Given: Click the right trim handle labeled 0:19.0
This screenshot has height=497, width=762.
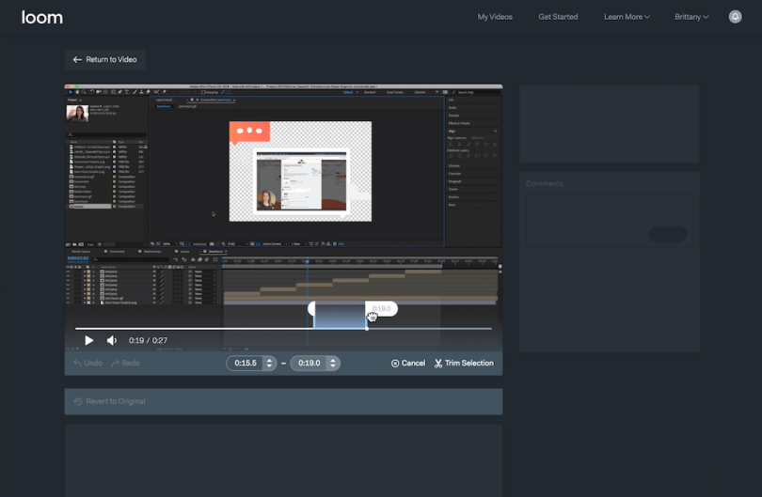Looking at the screenshot, I should click(x=382, y=309).
